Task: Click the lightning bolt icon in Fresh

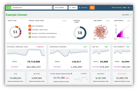Action: pos(70,8)
